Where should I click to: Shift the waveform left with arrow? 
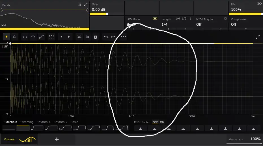[x=61, y=37]
